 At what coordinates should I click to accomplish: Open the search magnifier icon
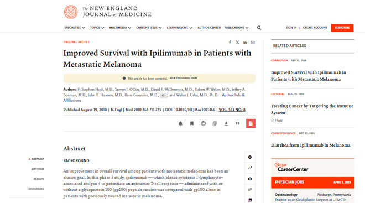click(259, 28)
